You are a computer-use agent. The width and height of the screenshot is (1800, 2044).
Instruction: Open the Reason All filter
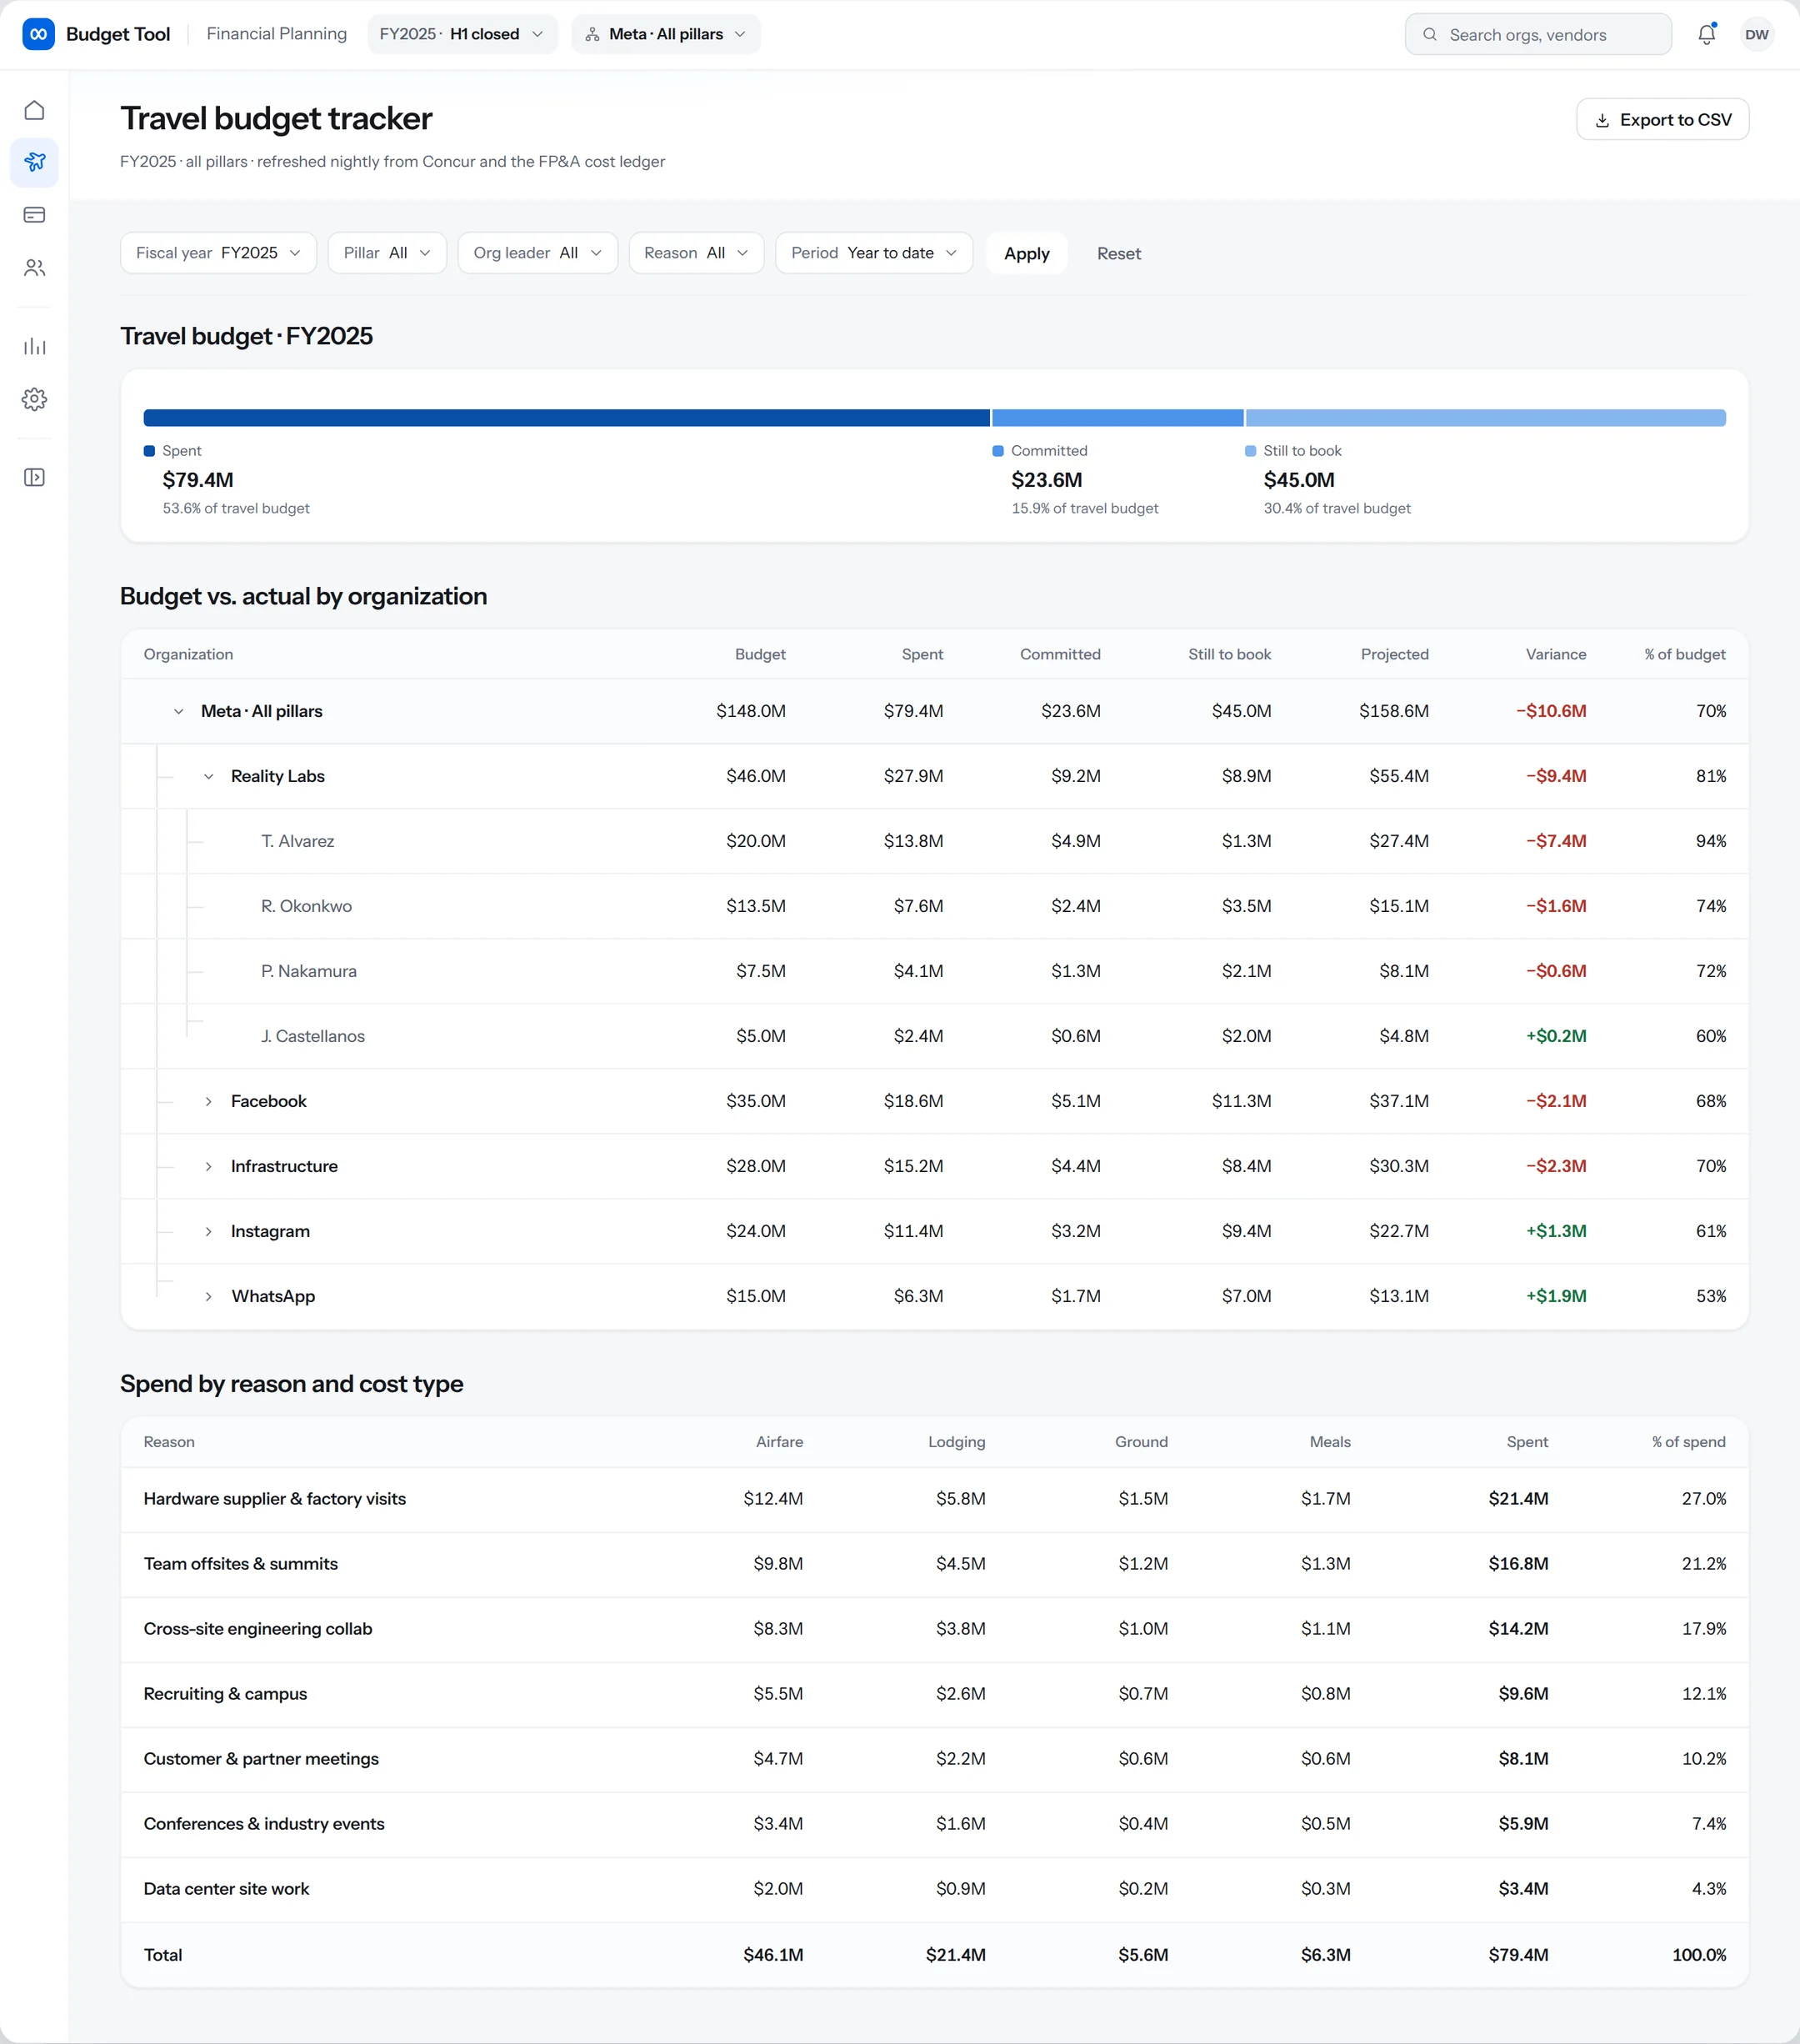click(x=697, y=253)
